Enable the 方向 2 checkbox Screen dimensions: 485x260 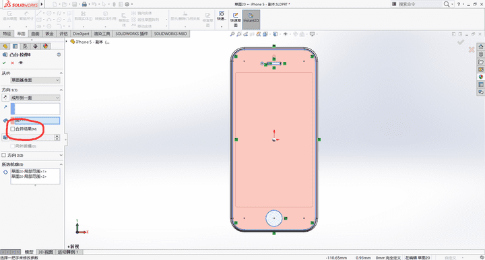(4, 155)
